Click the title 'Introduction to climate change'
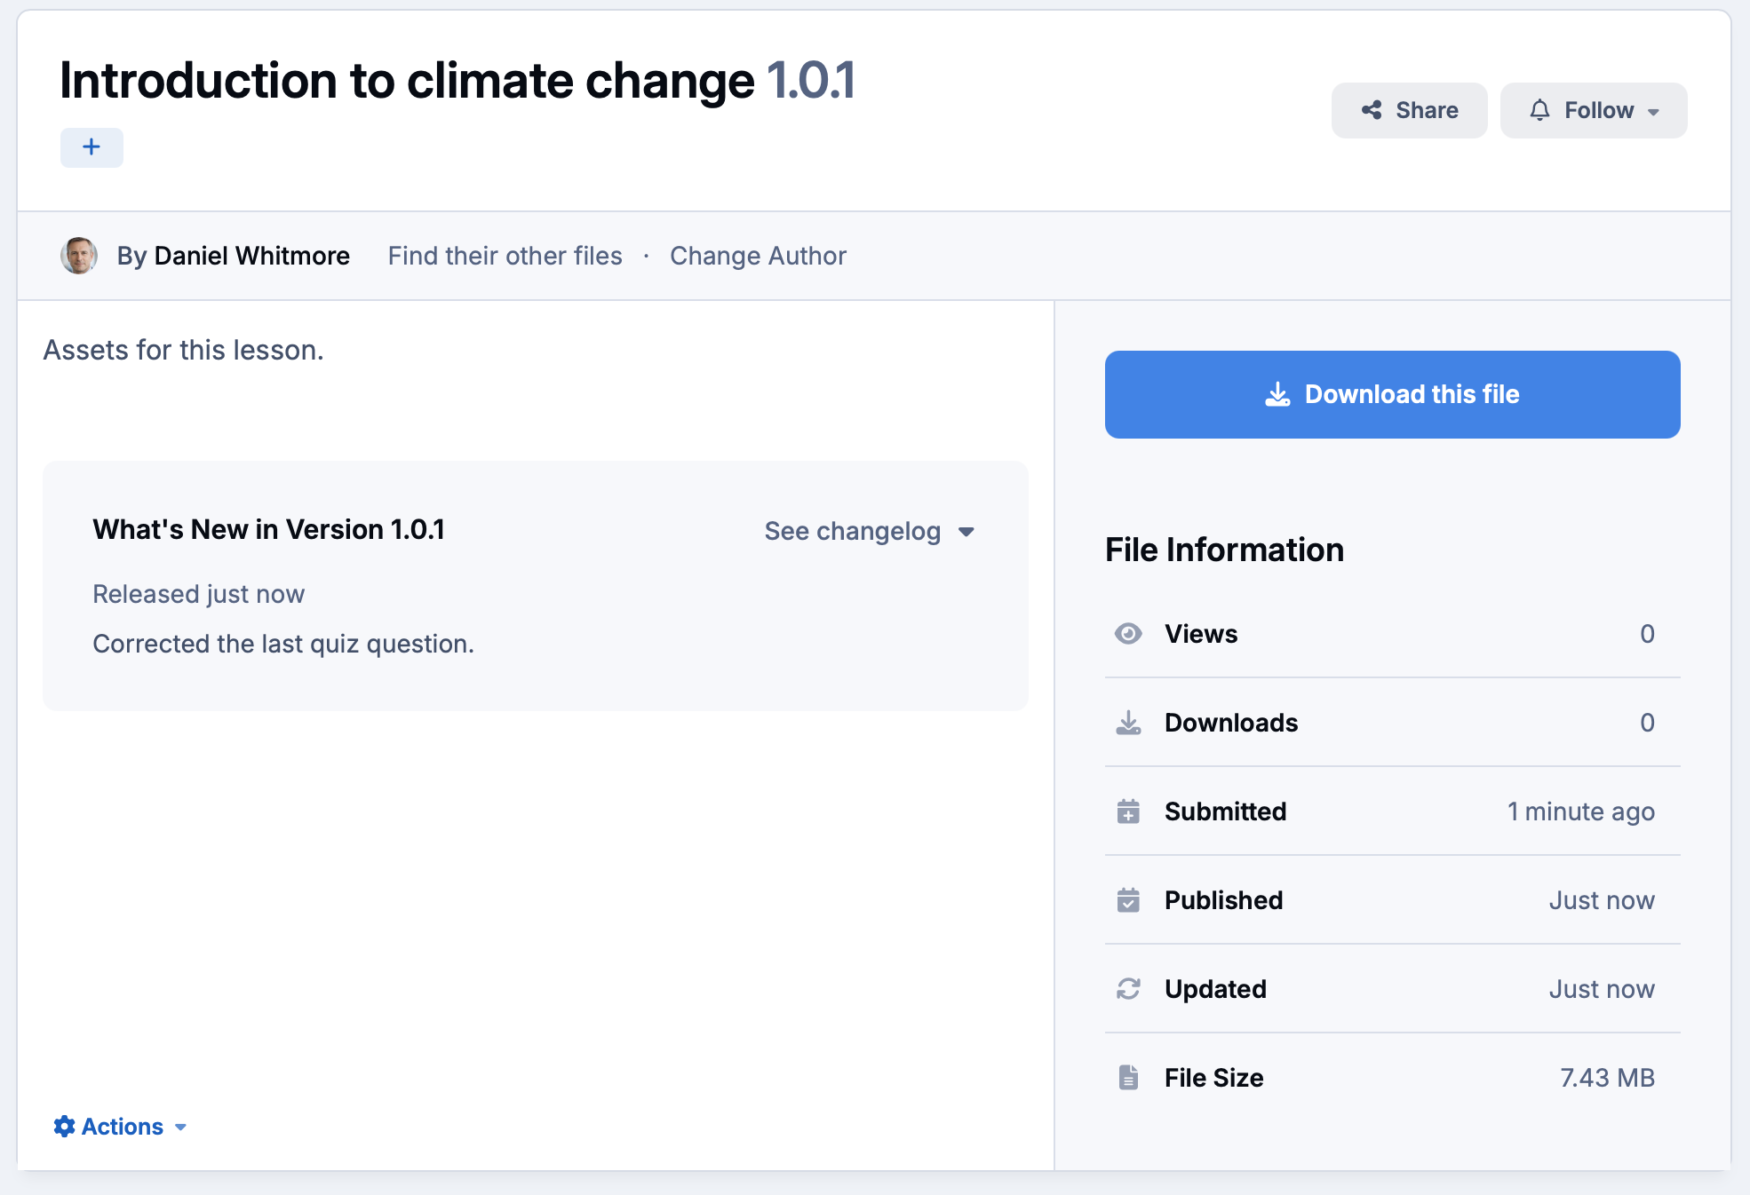Image resolution: width=1750 pixels, height=1195 pixels. click(407, 81)
